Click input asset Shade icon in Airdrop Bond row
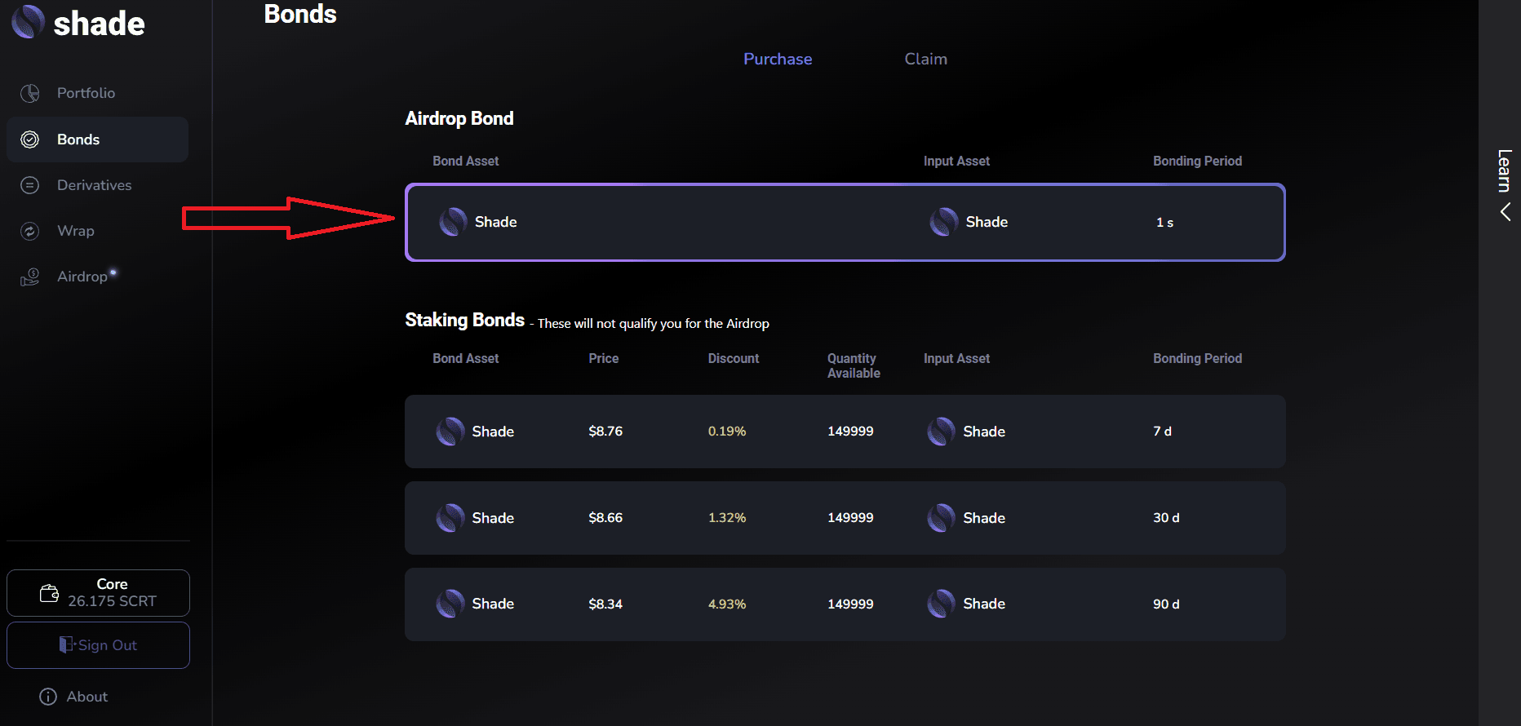The image size is (1521, 726). pyautogui.click(x=944, y=222)
